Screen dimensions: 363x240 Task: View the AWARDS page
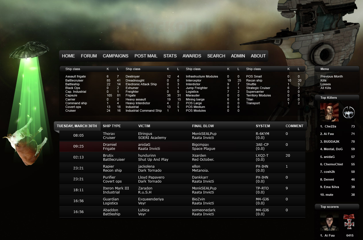(x=192, y=56)
